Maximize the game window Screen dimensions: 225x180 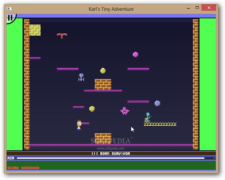197,8
